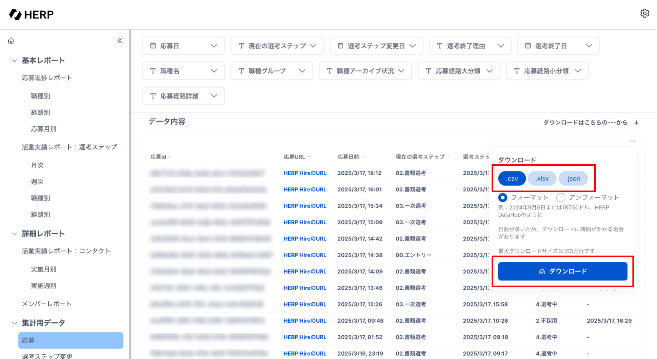657x359 pixels.
Task: Select フォーマット radio button
Action: [503, 197]
